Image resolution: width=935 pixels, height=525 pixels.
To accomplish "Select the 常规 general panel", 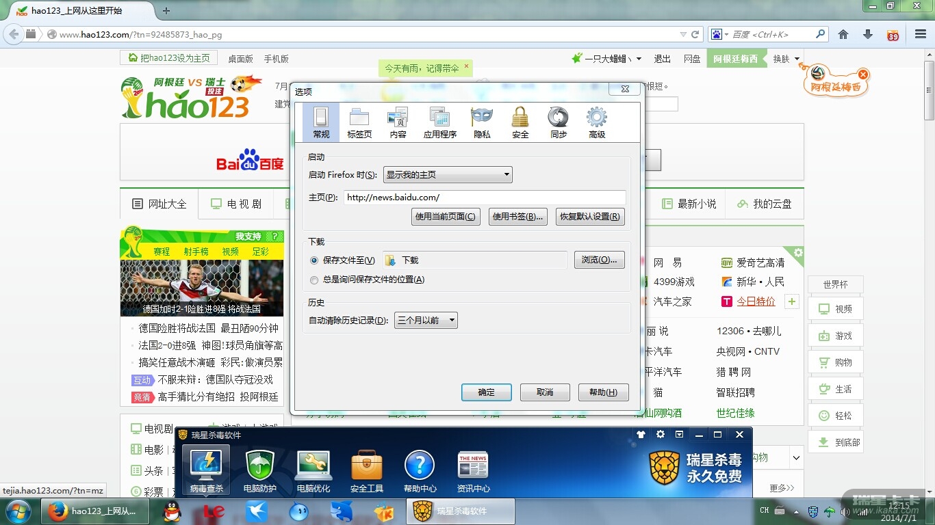I will click(321, 123).
